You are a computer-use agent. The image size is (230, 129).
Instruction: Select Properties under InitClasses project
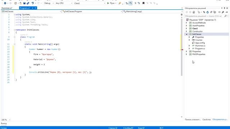(199, 37)
